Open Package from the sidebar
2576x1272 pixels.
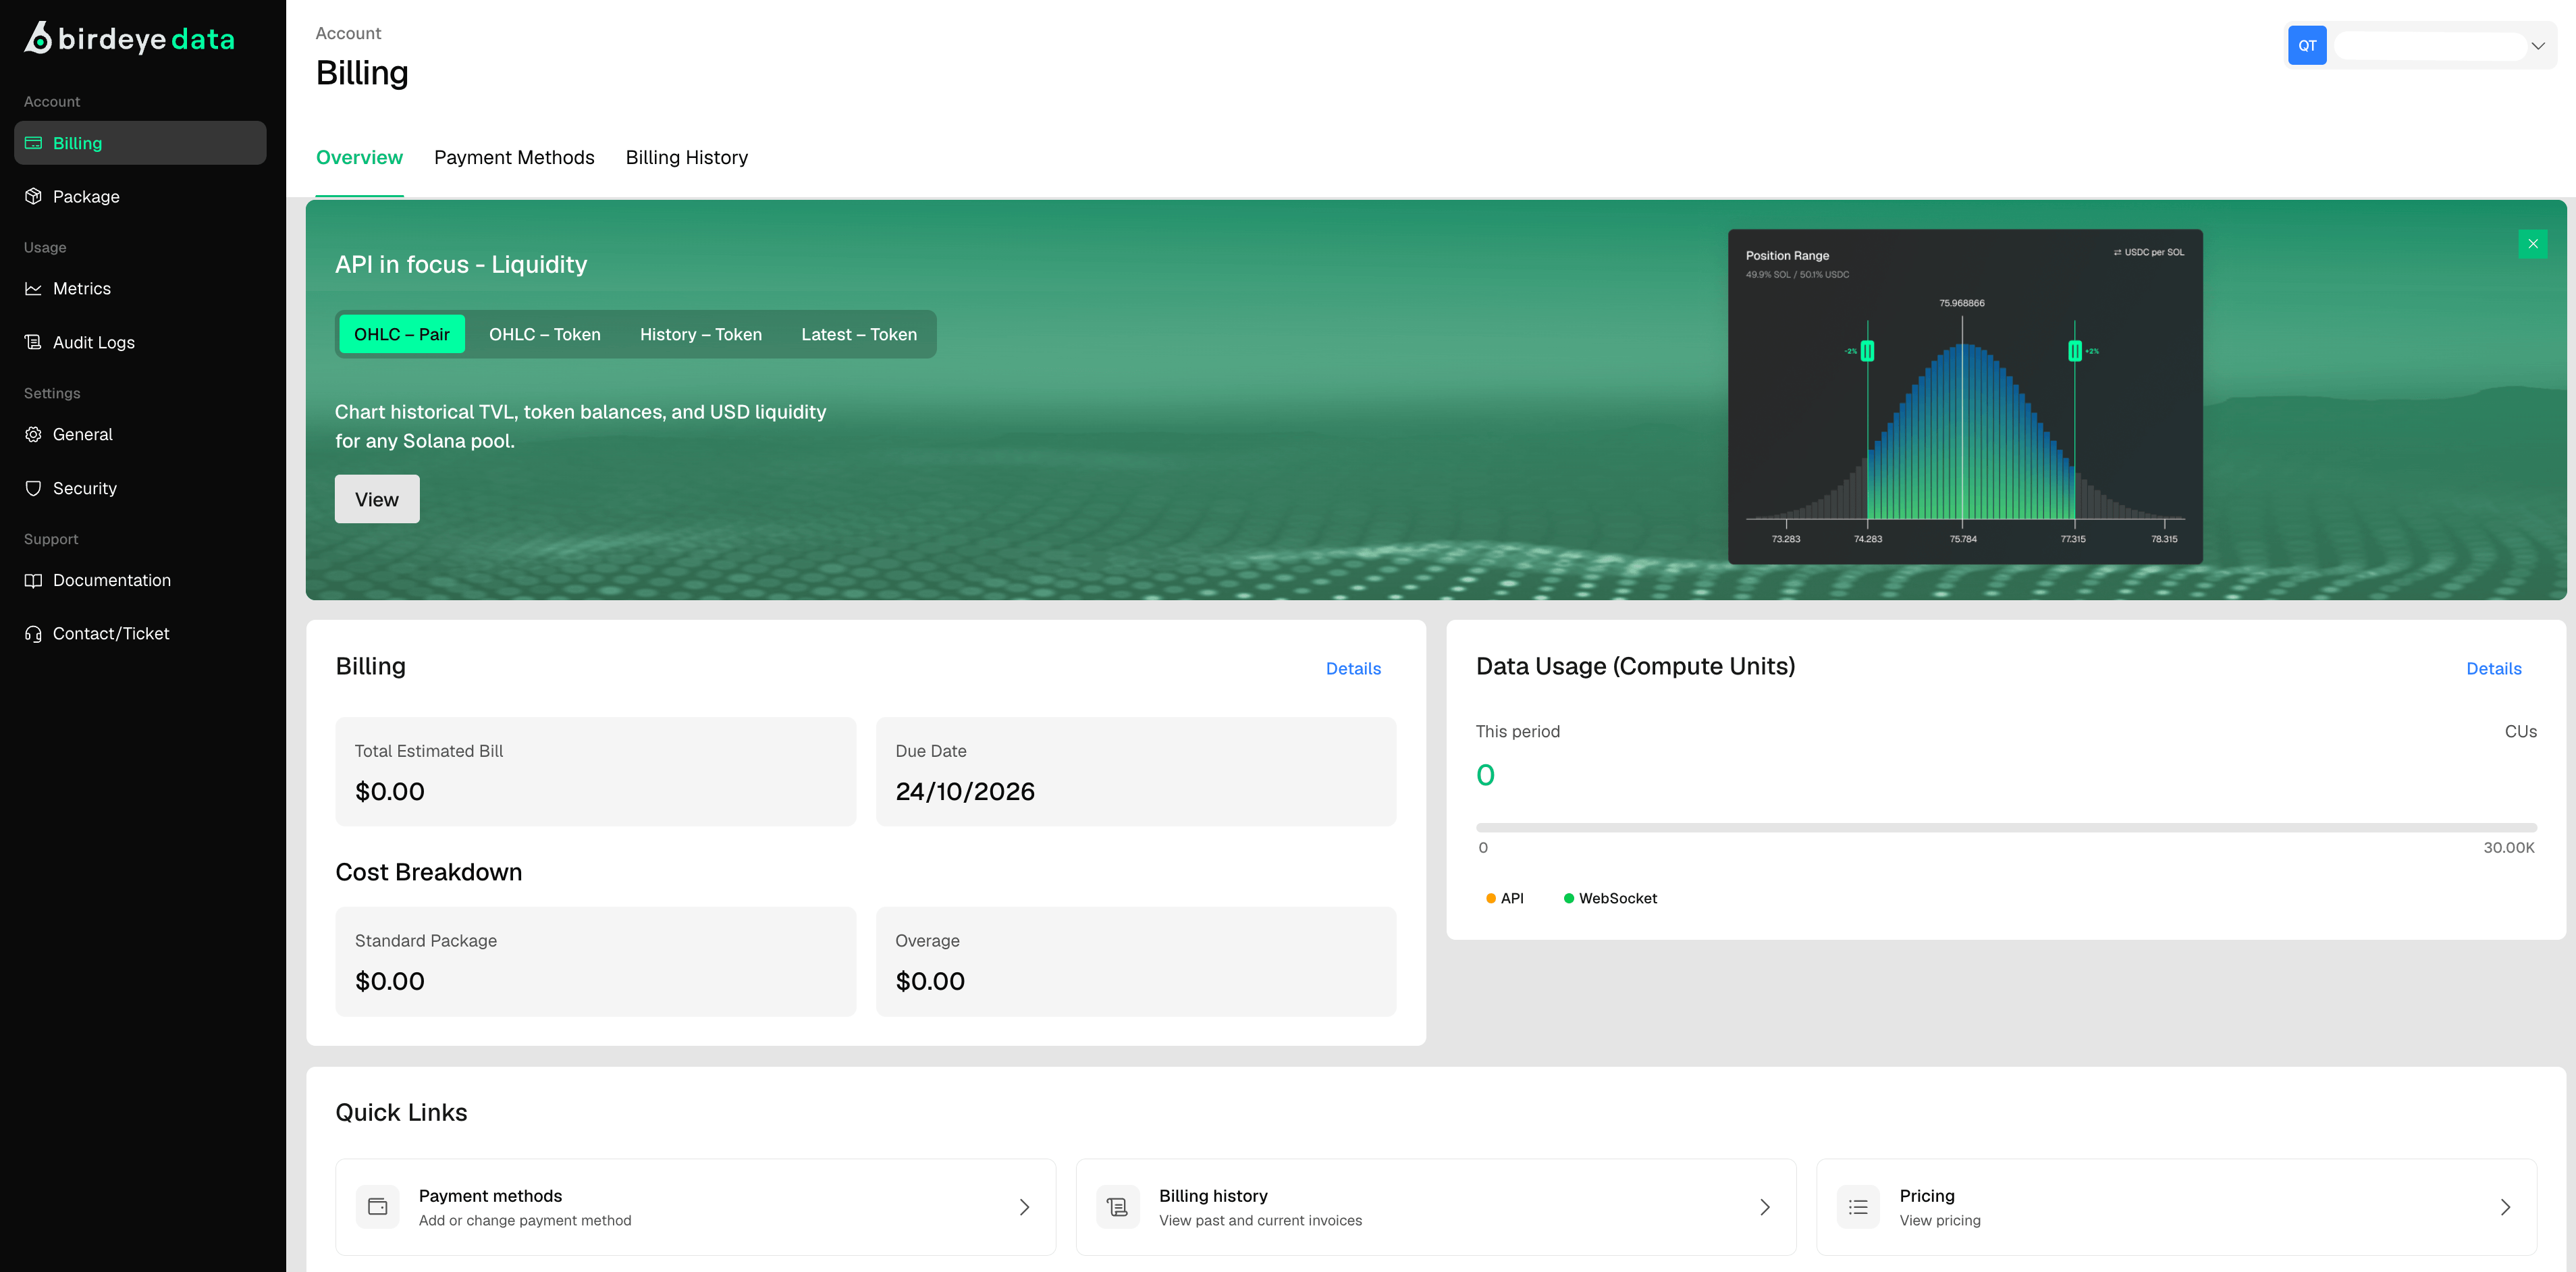pos(140,197)
